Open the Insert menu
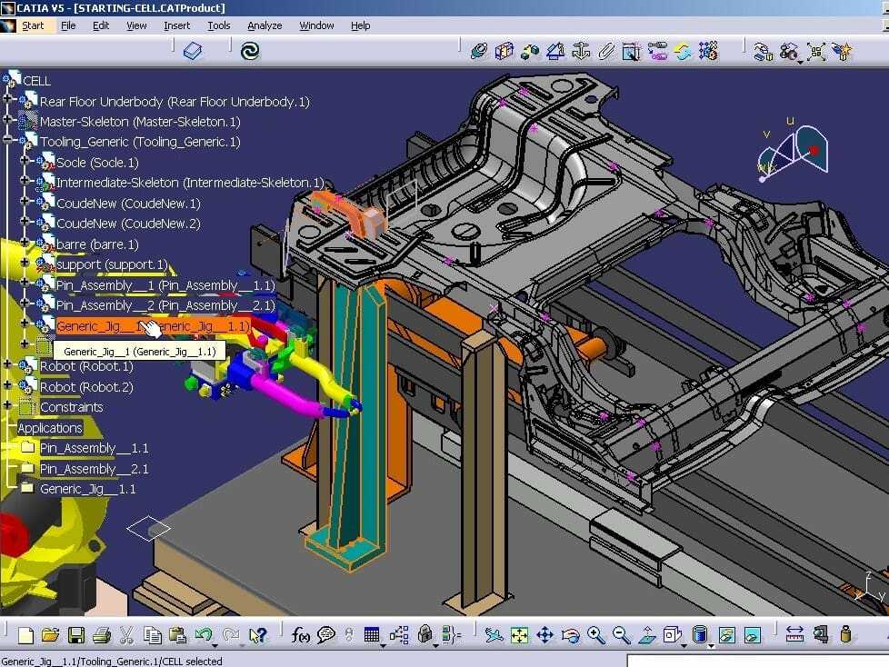889x667 pixels. (176, 25)
